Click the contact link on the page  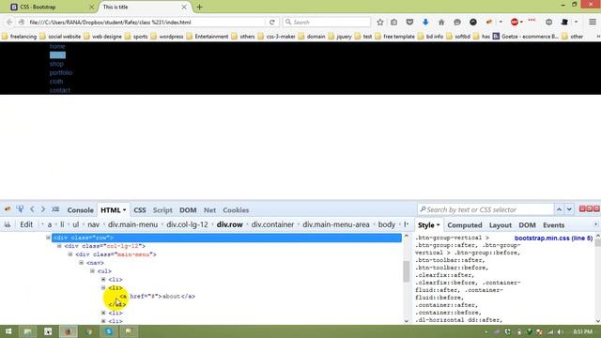(x=60, y=90)
